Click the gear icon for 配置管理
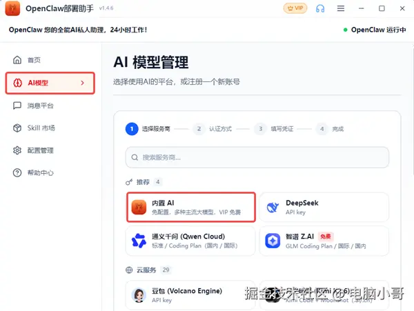 tap(17, 150)
